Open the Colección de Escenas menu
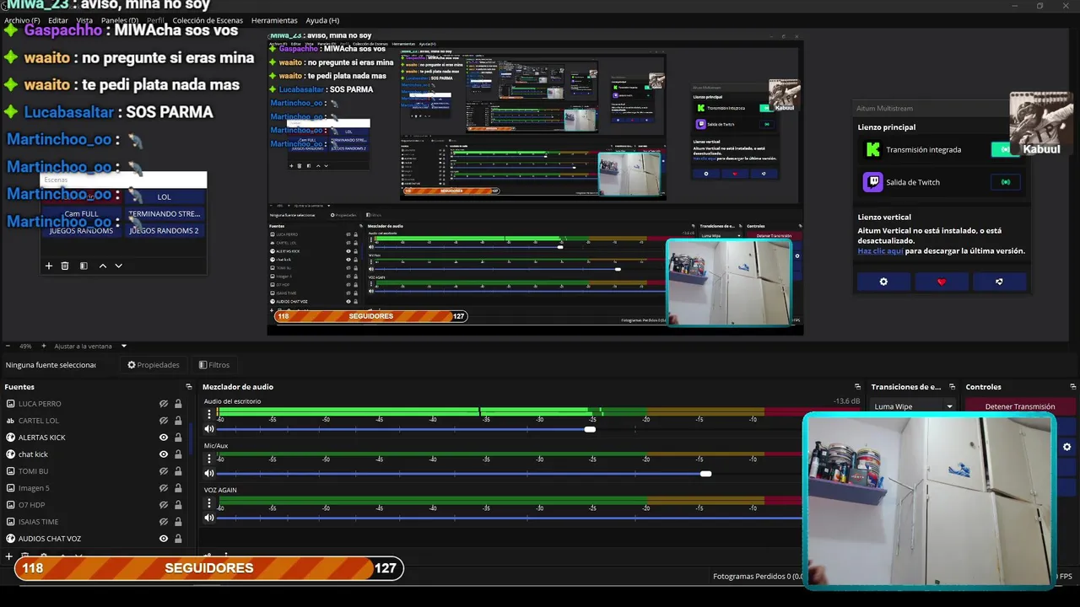This screenshot has height=607, width=1080. pos(208,20)
